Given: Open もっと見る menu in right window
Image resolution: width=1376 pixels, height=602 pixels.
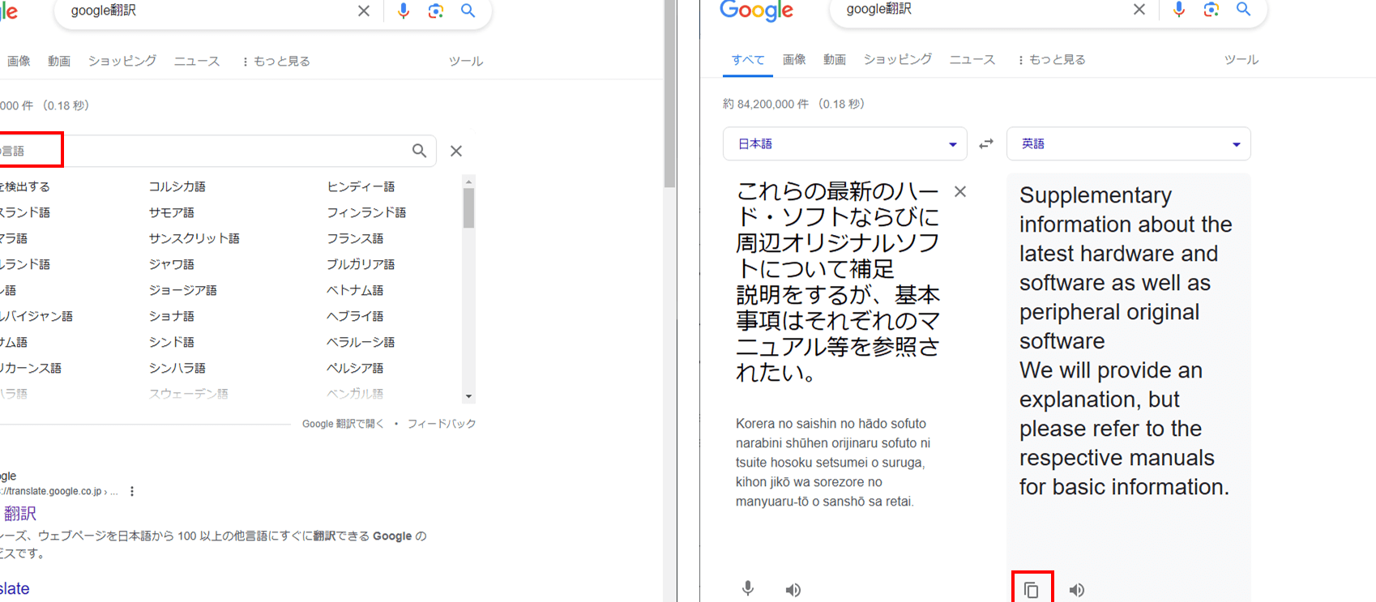Looking at the screenshot, I should click(x=1052, y=59).
